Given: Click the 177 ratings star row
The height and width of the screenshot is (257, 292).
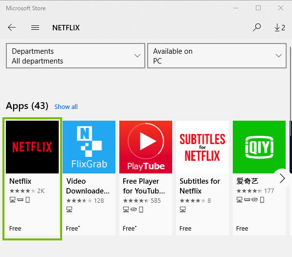Looking at the screenshot, I should click(x=255, y=191).
